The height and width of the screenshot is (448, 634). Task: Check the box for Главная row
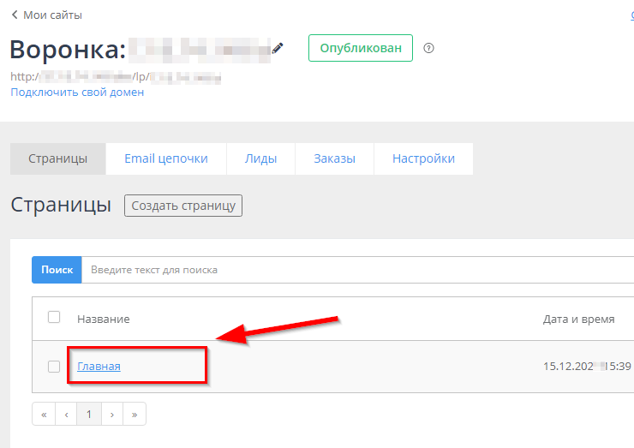point(54,367)
